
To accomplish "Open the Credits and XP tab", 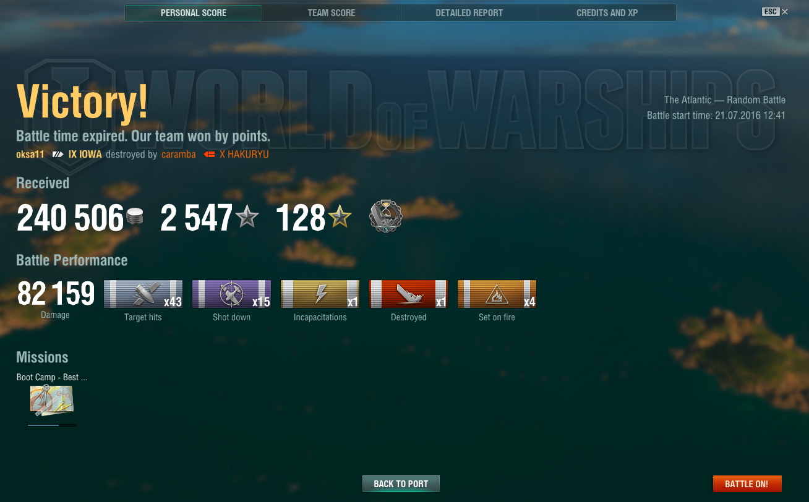I will point(607,13).
